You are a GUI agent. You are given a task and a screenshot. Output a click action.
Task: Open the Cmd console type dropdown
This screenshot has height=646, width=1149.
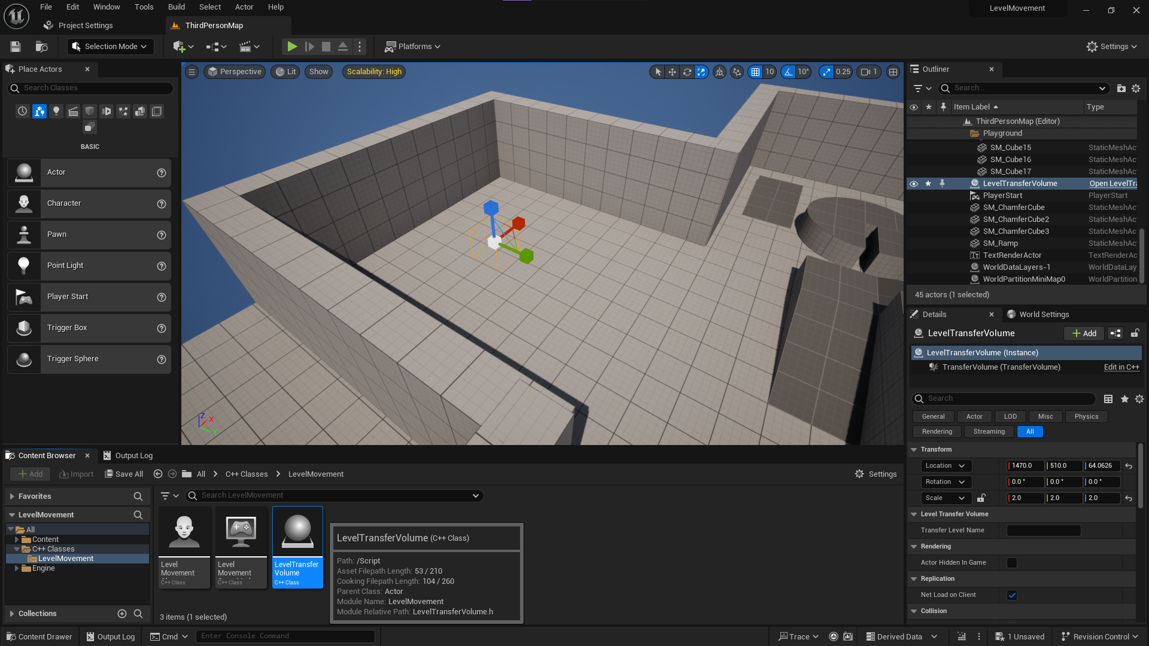pyautogui.click(x=169, y=636)
